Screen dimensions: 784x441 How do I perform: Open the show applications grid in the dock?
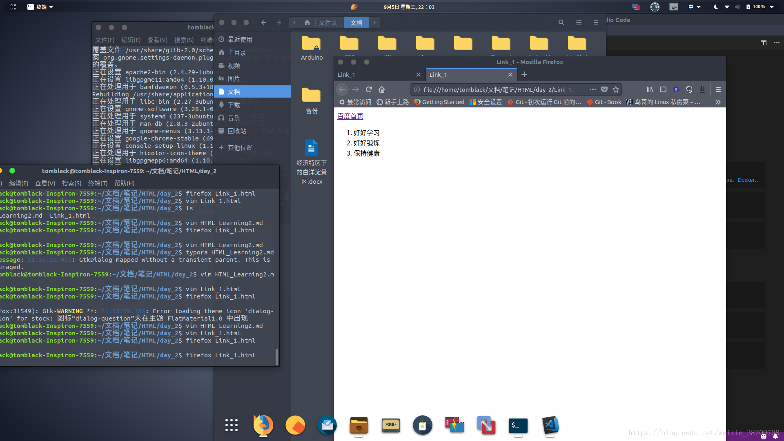[231, 425]
